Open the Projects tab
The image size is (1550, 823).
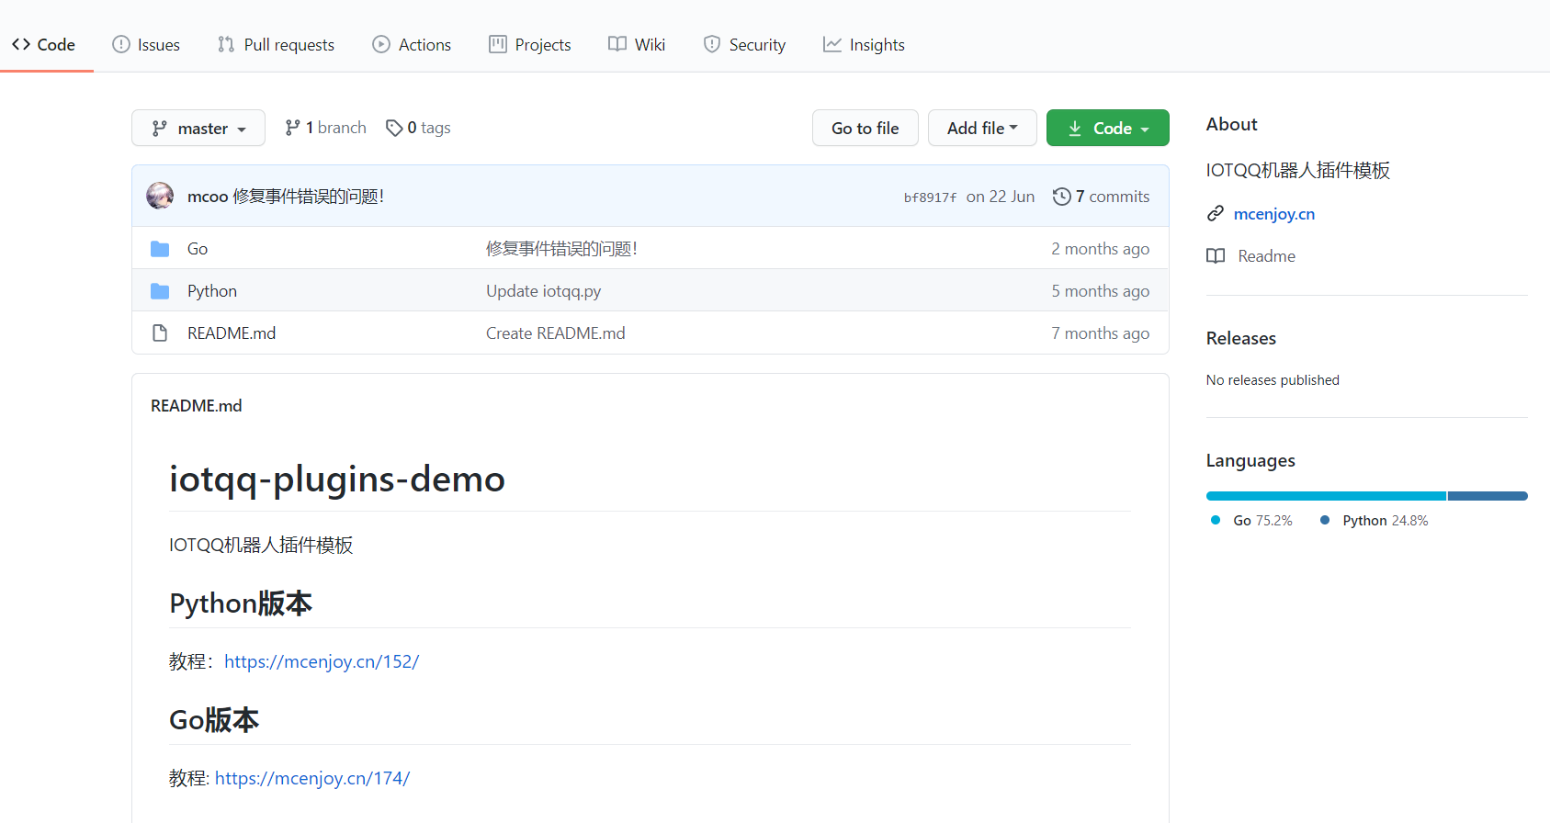pyautogui.click(x=530, y=44)
